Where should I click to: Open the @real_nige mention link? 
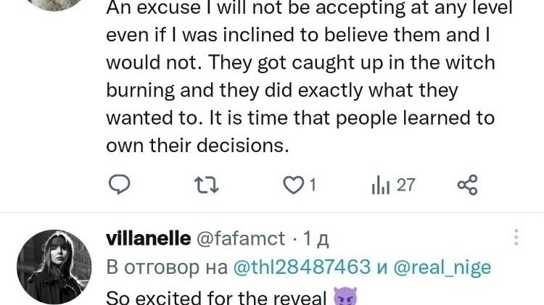point(442,267)
